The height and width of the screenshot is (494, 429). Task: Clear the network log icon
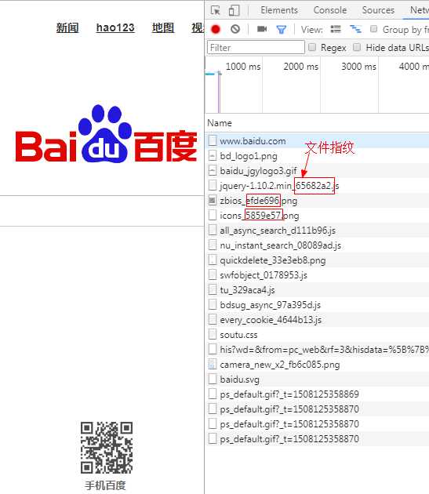coord(235,29)
